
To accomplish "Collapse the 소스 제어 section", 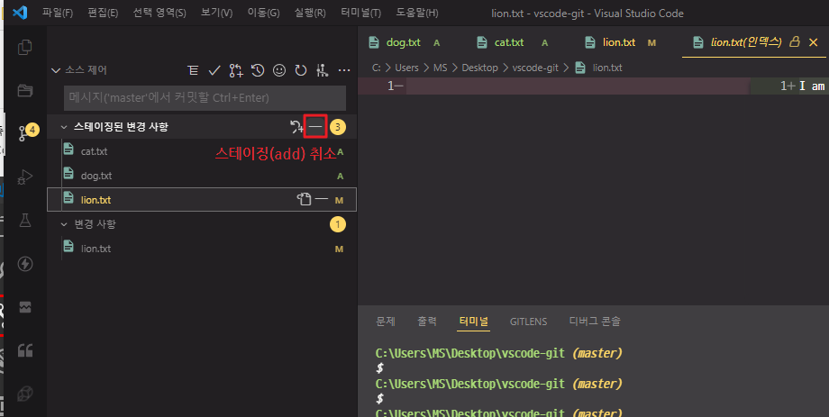I will click(56, 70).
